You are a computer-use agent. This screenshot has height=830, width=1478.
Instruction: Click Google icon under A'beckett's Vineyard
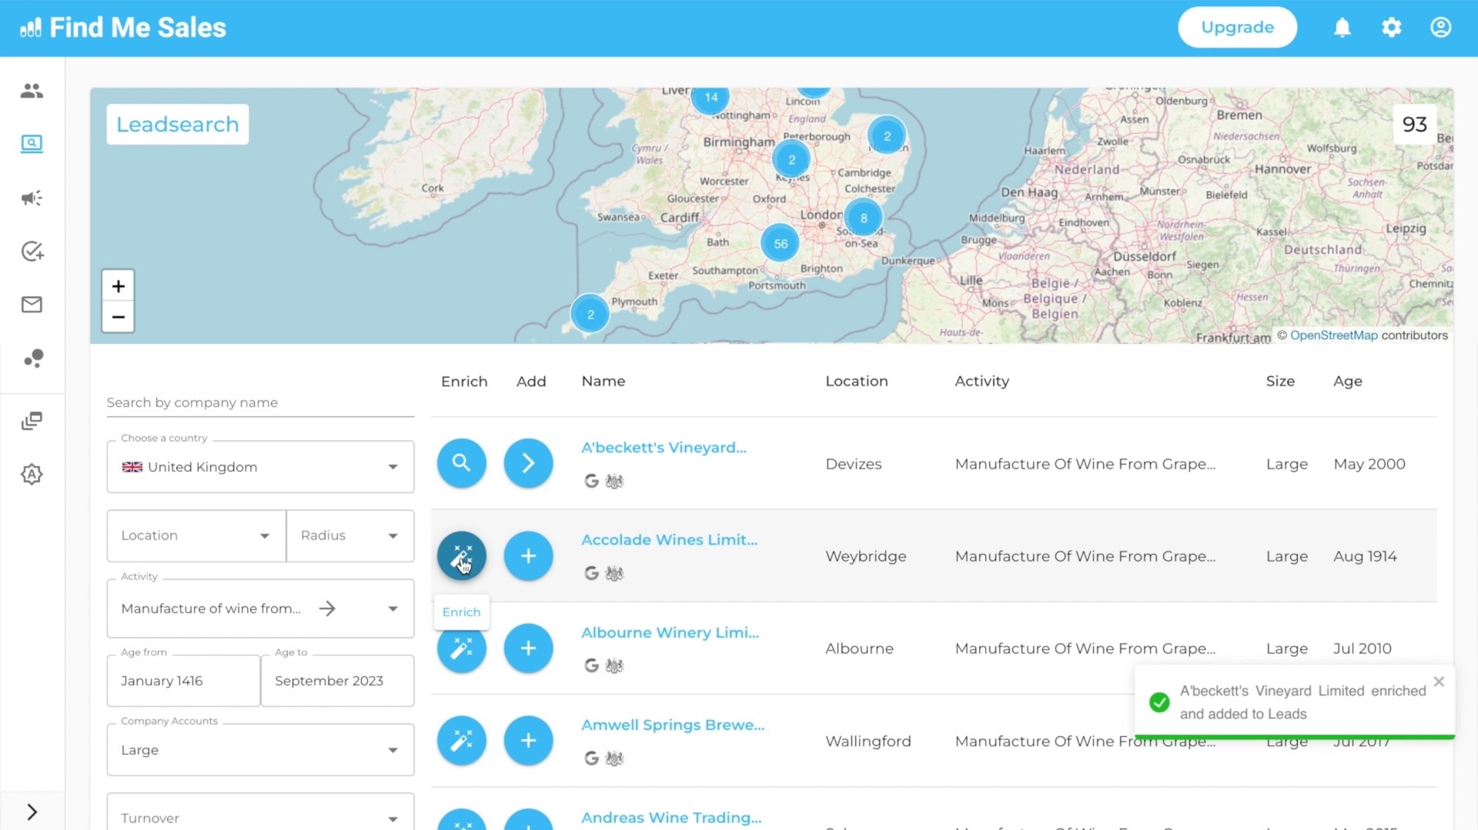pos(591,481)
